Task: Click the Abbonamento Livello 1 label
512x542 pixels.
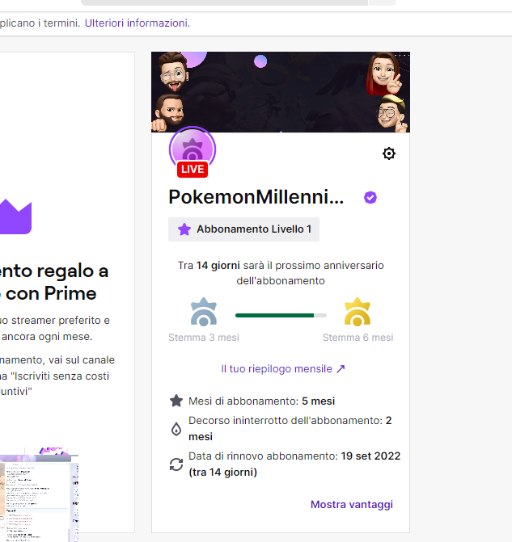Action: coord(243,229)
